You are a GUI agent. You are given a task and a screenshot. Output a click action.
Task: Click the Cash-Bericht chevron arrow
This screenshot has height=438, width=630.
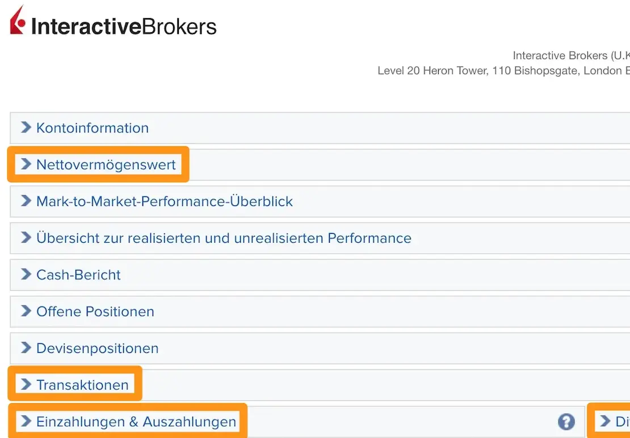26,275
